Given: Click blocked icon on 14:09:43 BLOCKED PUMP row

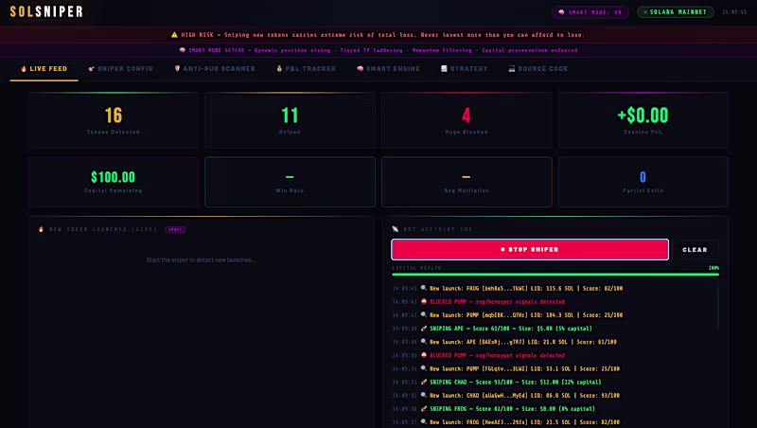Looking at the screenshot, I should tap(423, 301).
